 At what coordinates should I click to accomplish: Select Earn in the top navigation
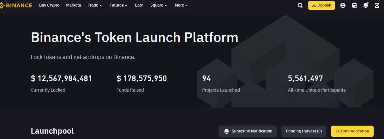tap(139, 5)
